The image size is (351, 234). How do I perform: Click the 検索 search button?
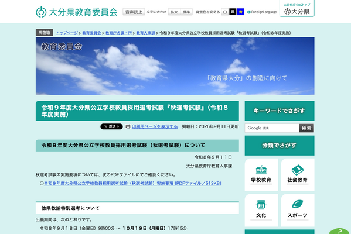pos(306,128)
